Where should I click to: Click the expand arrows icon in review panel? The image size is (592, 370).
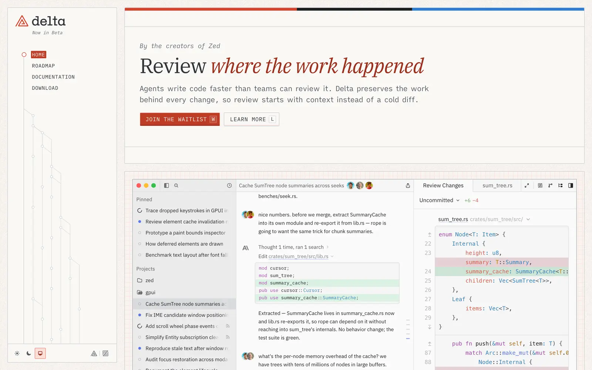coord(527,185)
